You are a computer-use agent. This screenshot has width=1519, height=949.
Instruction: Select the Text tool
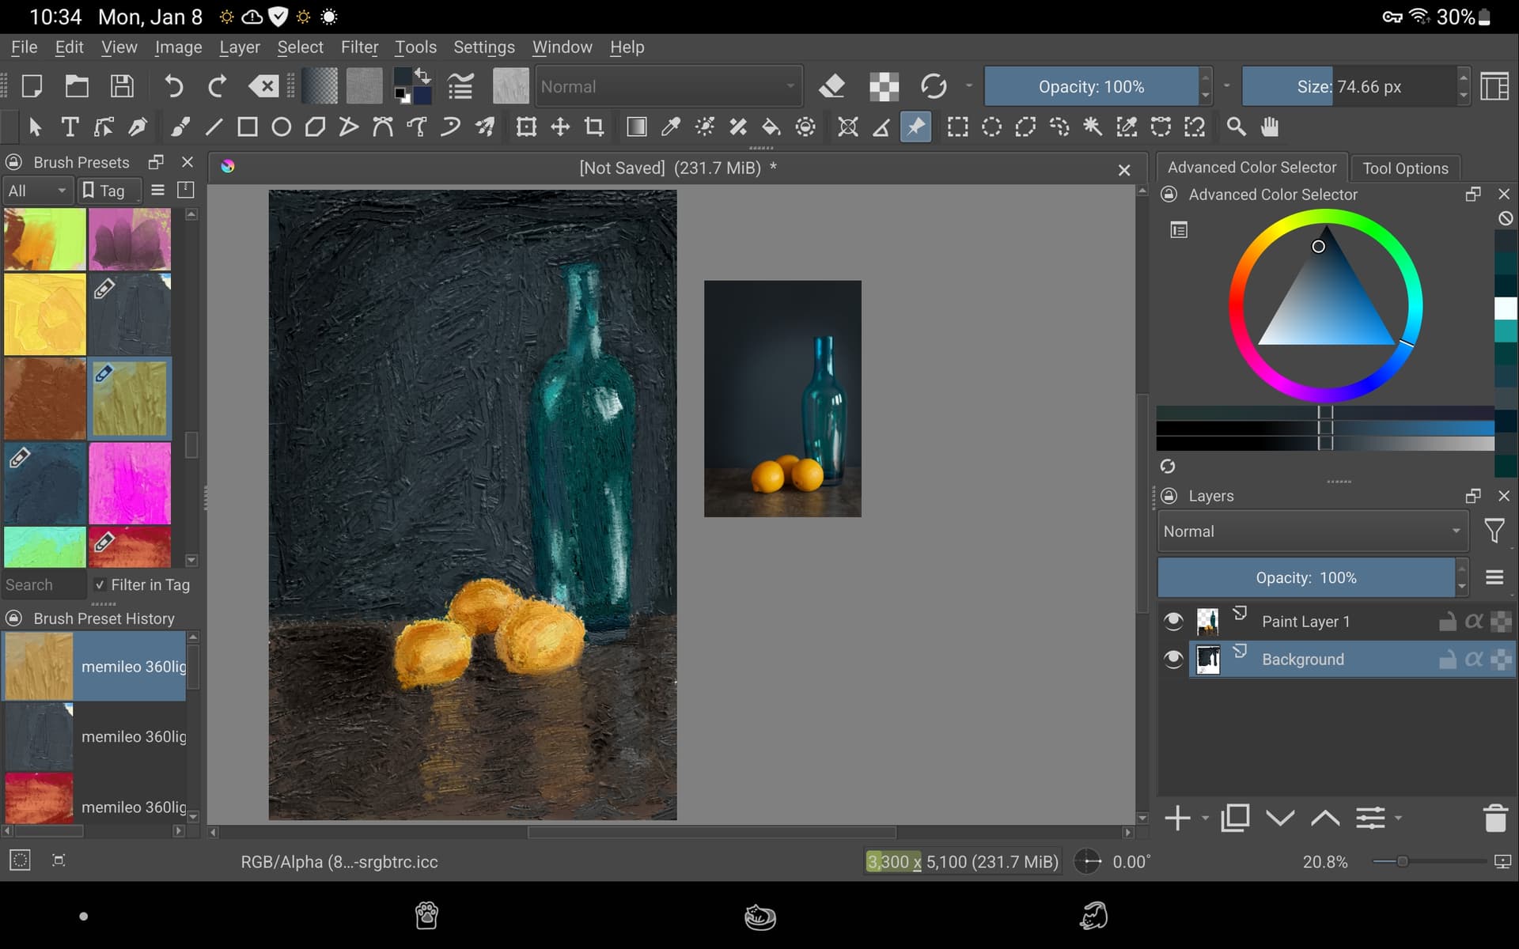tap(70, 127)
